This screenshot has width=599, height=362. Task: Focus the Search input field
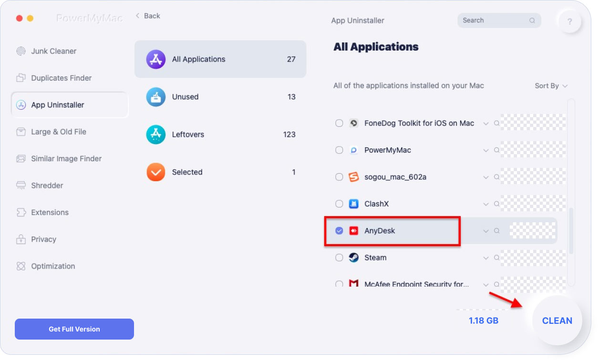pyautogui.click(x=499, y=21)
